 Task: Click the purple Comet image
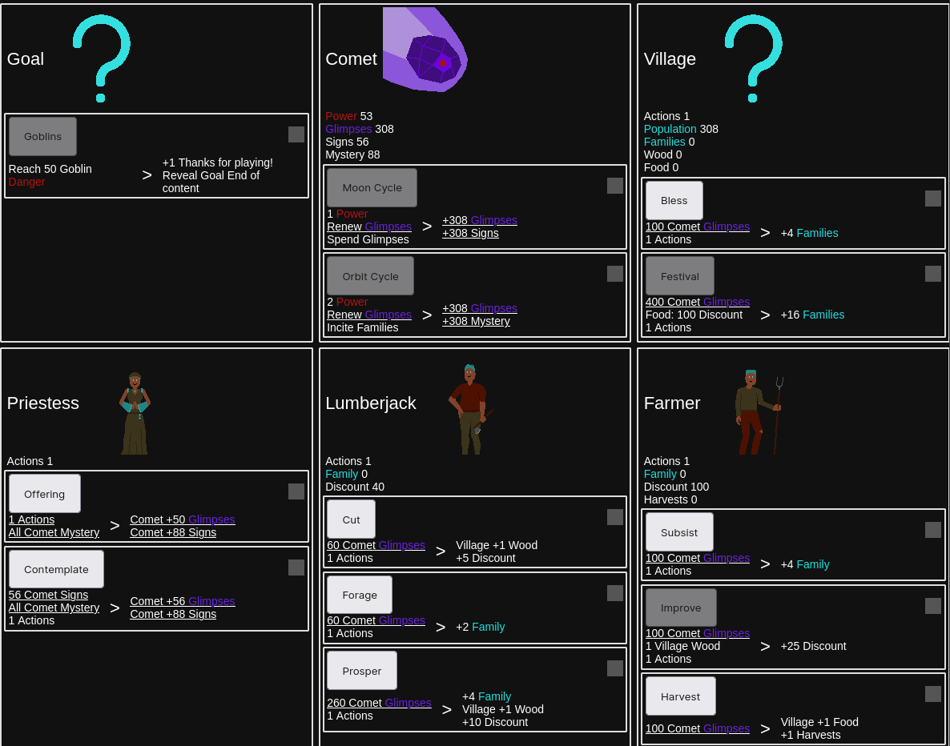[425, 49]
